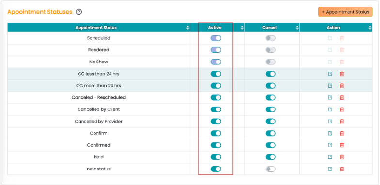Delete the Canceled - Rescheduled status
The image size is (380, 185).
pyautogui.click(x=342, y=97)
